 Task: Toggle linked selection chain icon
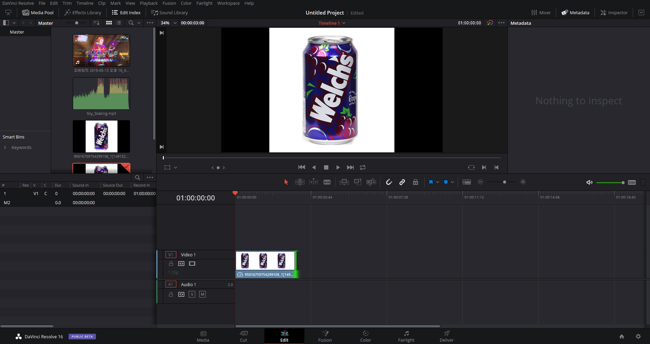(402, 182)
